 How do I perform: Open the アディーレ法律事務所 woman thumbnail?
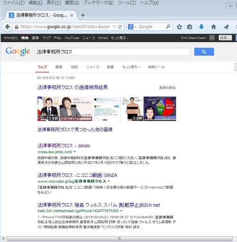(76, 109)
